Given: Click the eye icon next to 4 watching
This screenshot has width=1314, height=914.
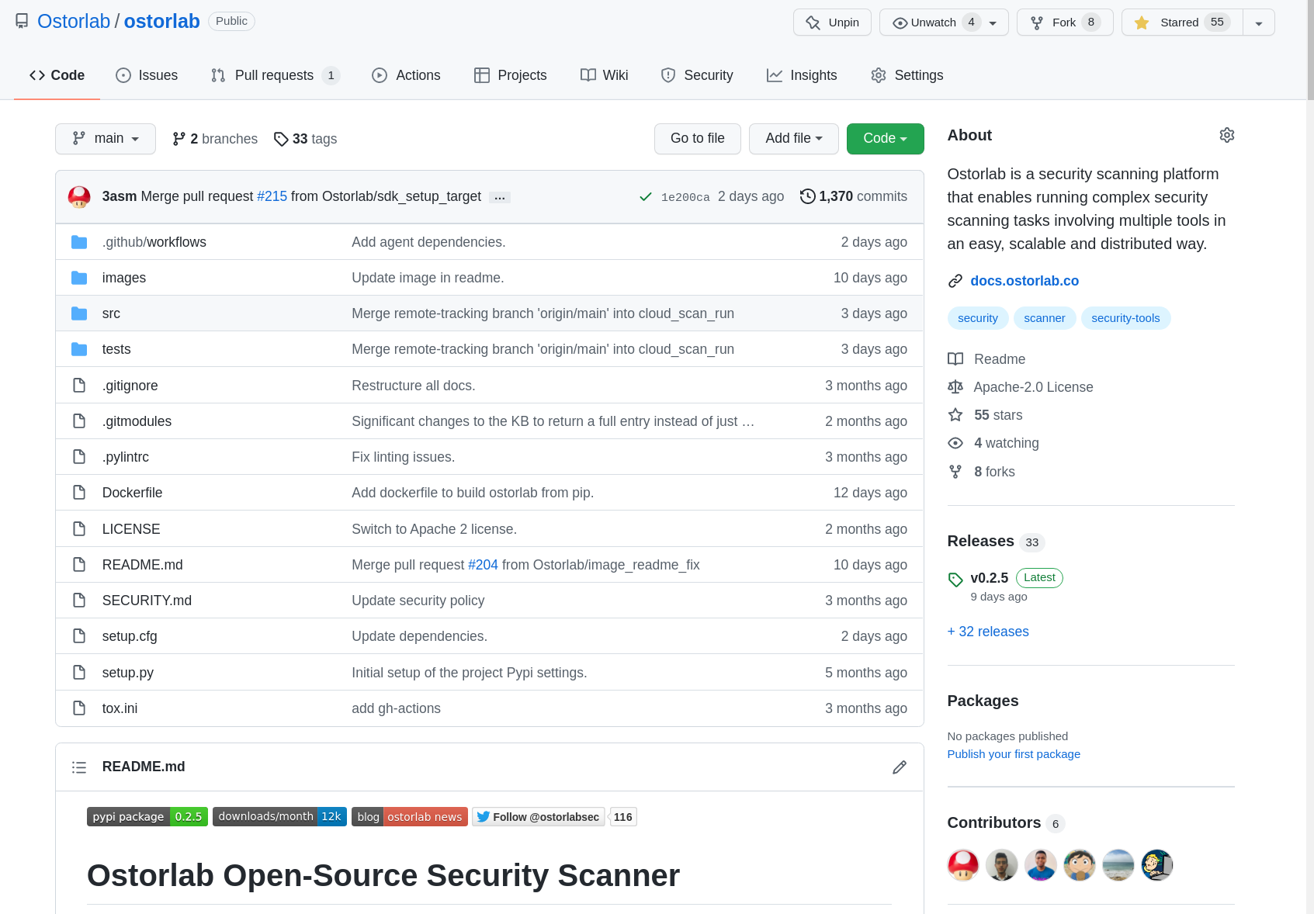Looking at the screenshot, I should [955, 443].
